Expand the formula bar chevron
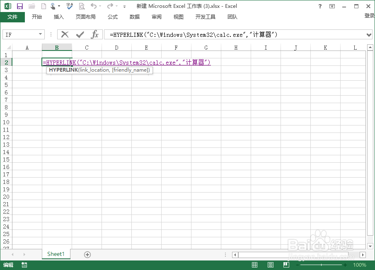 click(x=369, y=35)
